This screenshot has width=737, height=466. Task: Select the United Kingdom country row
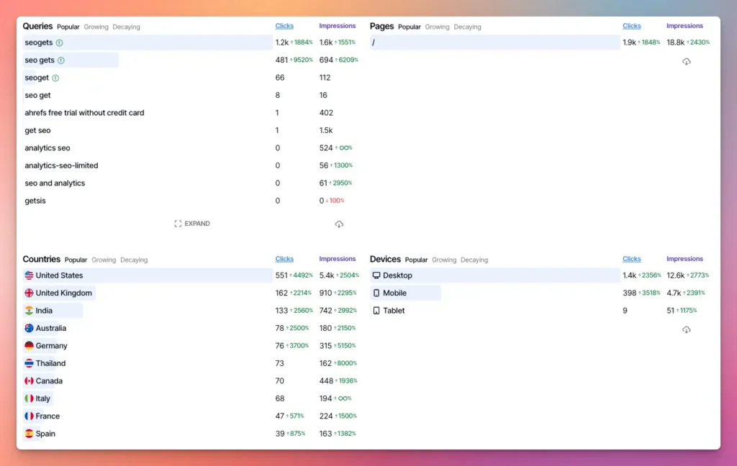[x=63, y=293]
